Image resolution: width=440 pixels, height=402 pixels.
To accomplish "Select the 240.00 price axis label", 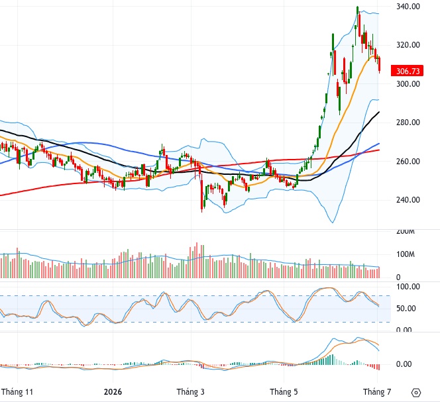I will pos(408,200).
